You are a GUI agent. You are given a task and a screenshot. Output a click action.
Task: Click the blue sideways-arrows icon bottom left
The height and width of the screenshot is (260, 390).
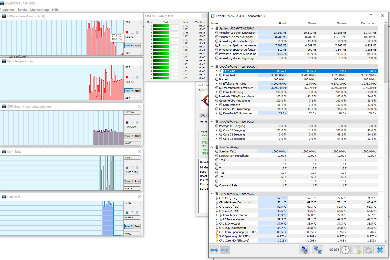(x=214, y=250)
